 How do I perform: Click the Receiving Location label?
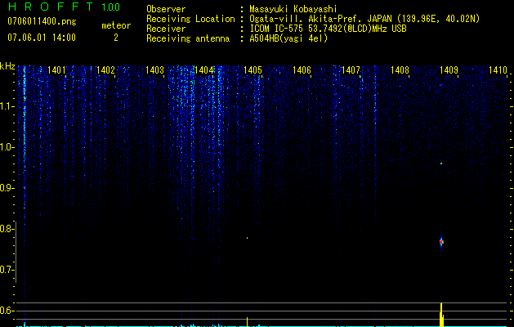pos(190,19)
